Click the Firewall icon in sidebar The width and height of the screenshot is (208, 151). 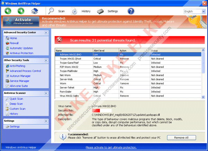point(7,43)
